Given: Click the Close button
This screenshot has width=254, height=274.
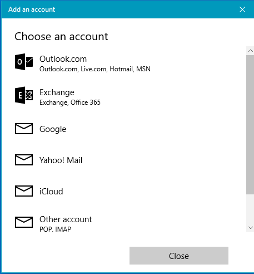Looking at the screenshot, I should coord(179,256).
